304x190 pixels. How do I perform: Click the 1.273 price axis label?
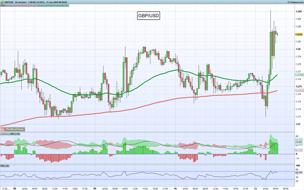tap(299, 101)
